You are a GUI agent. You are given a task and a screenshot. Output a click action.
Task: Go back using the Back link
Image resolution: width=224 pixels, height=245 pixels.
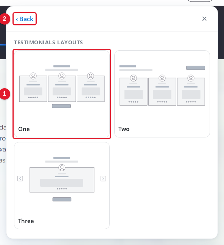[25, 19]
